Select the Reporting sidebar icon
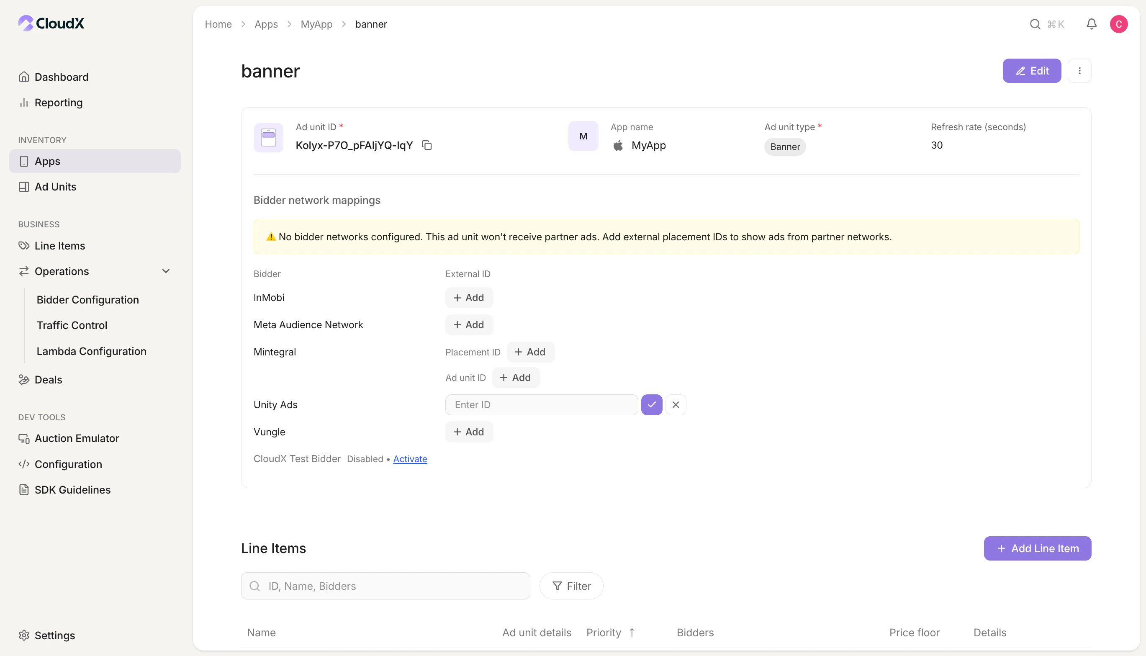 click(24, 102)
